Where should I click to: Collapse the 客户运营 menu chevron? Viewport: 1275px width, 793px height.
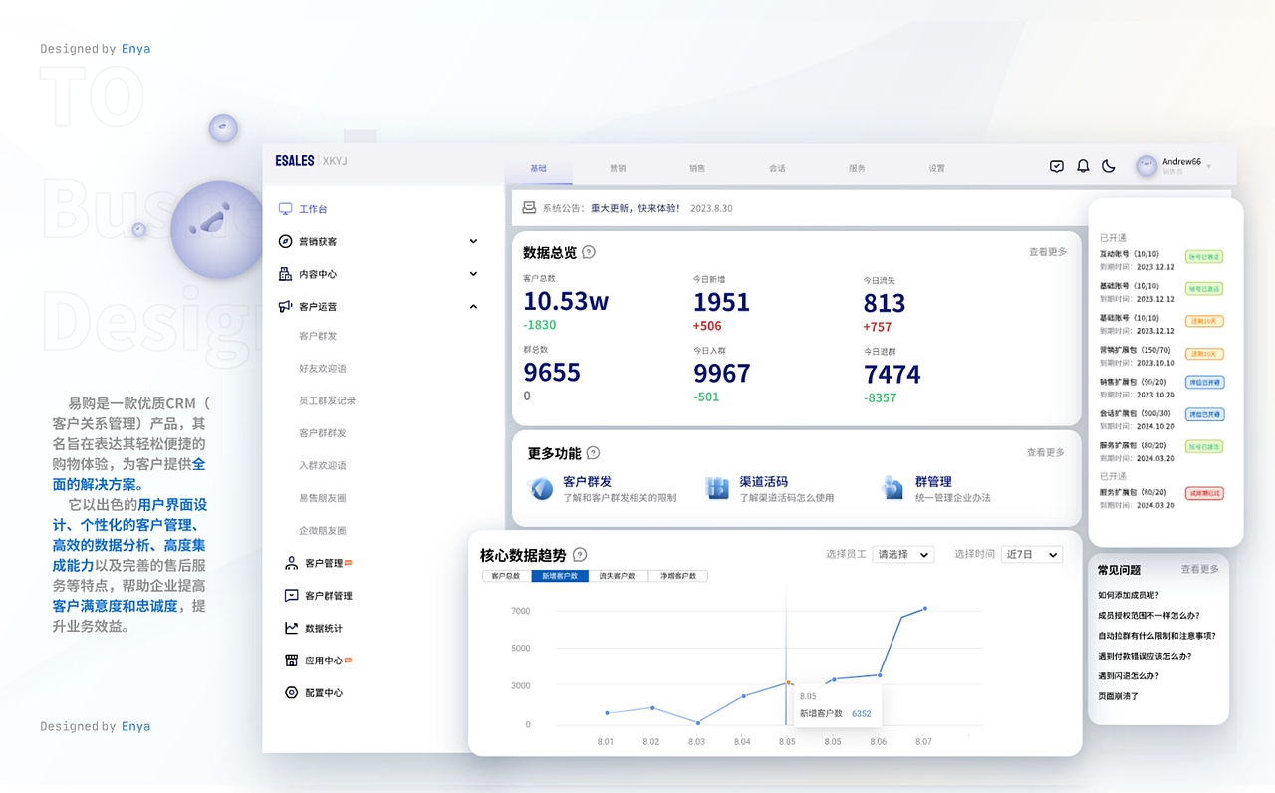tap(474, 306)
